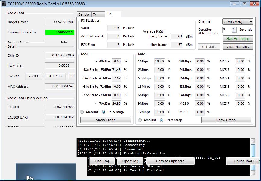Click the MAC Address value field
Image resolution: width=261 pixels, height=181 pixels.
pos(60,86)
